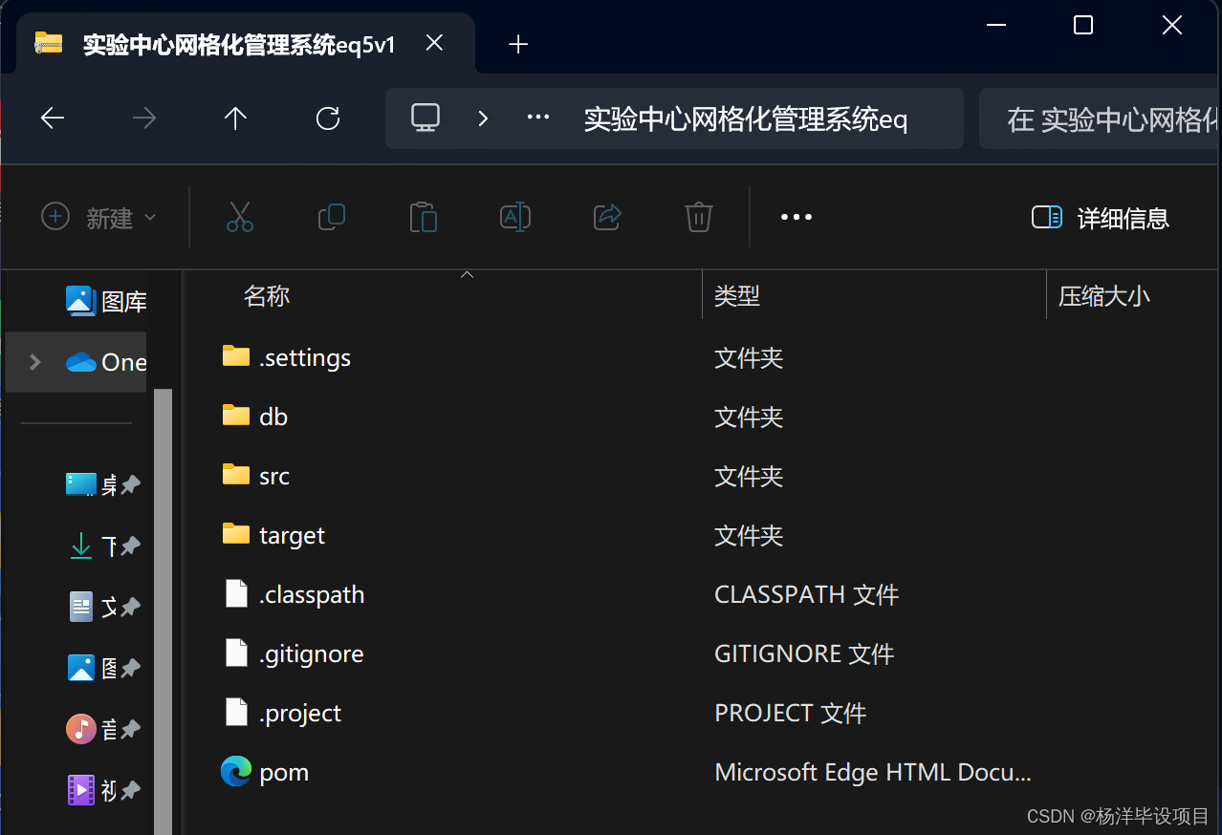Go up one folder level

point(235,118)
